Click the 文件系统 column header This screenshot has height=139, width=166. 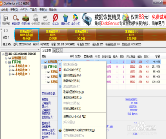[x=88, y=57]
